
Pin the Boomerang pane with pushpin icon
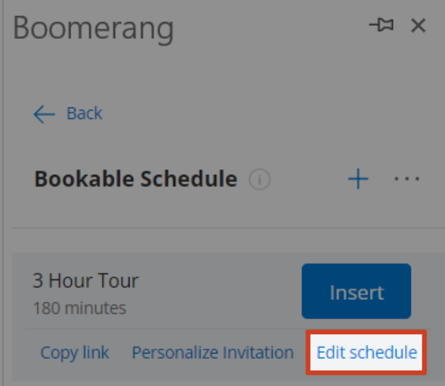click(x=381, y=25)
